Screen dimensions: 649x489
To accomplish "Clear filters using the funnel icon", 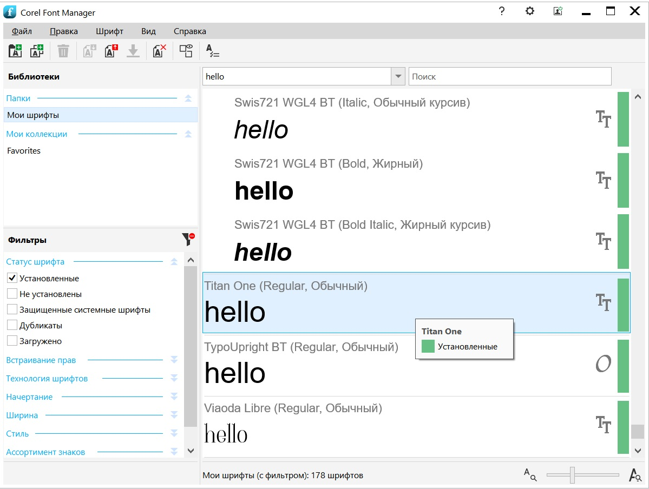I will pos(188,239).
